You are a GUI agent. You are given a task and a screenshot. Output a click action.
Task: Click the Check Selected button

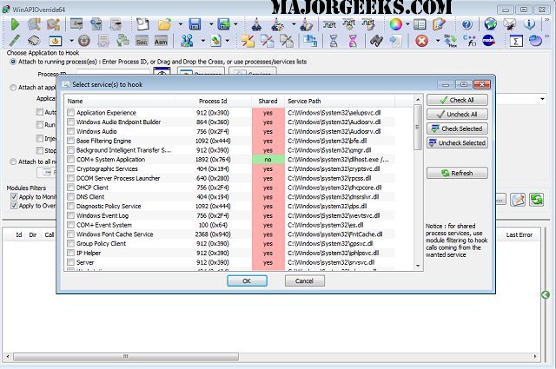point(457,128)
